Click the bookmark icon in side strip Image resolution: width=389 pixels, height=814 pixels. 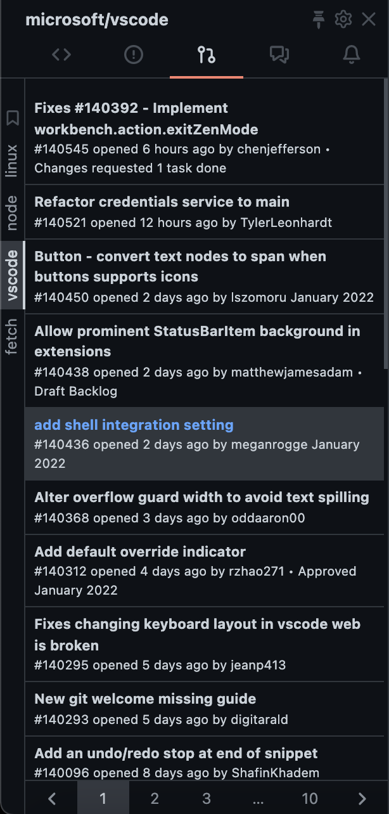(13, 118)
